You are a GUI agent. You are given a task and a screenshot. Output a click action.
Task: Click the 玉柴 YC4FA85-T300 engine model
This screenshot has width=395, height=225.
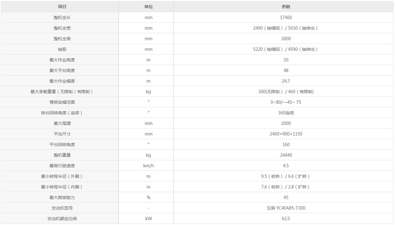pyautogui.click(x=286, y=208)
